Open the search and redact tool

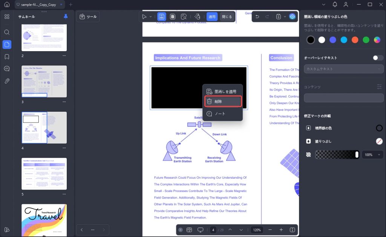point(184,17)
